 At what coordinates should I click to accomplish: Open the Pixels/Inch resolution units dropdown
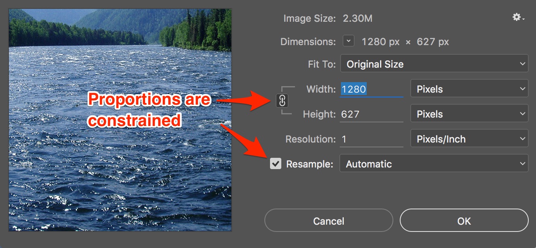click(469, 139)
